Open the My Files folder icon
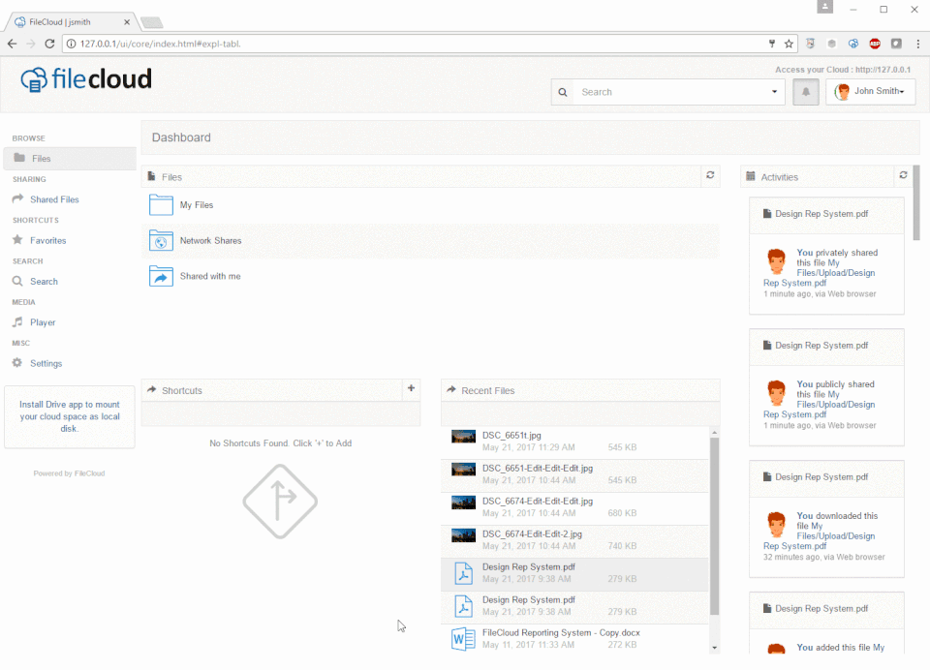 coord(161,204)
